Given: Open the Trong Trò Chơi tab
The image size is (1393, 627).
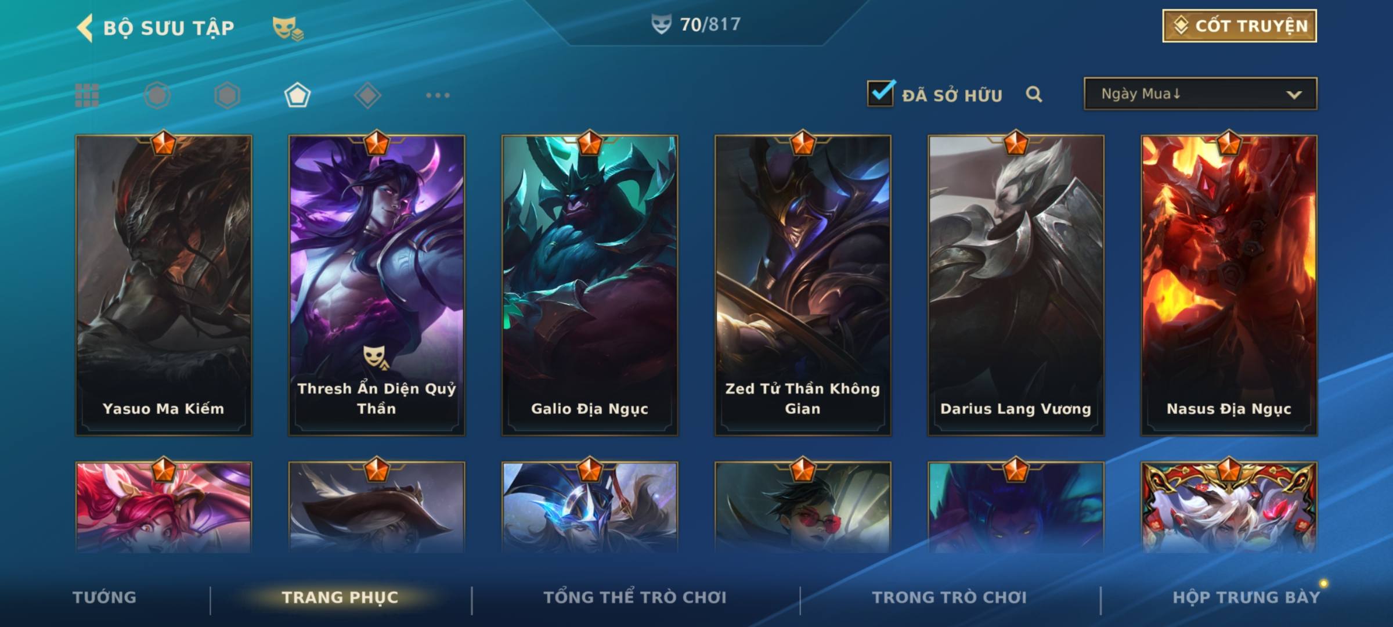Looking at the screenshot, I should point(950,597).
